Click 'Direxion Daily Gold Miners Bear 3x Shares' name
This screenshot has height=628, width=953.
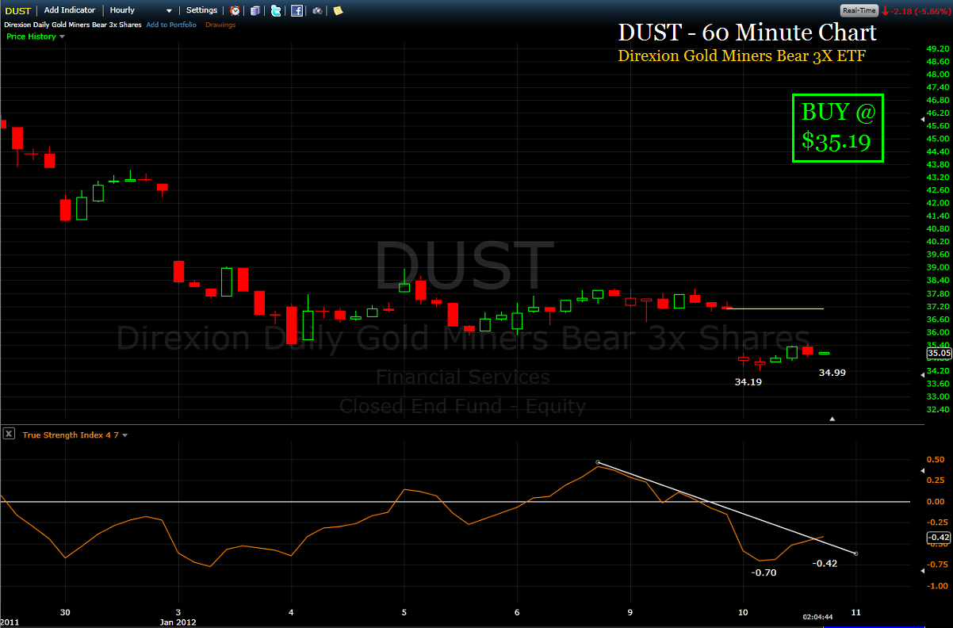(71, 25)
